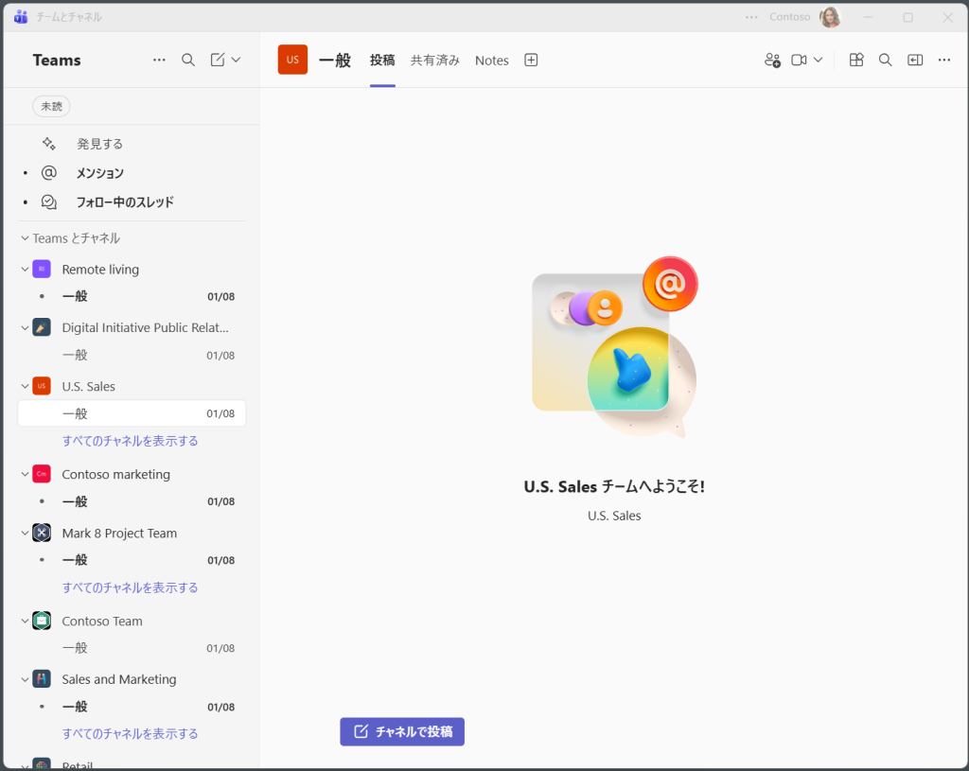Click the channel search magnifier icon
969x771 pixels.
[x=886, y=60]
